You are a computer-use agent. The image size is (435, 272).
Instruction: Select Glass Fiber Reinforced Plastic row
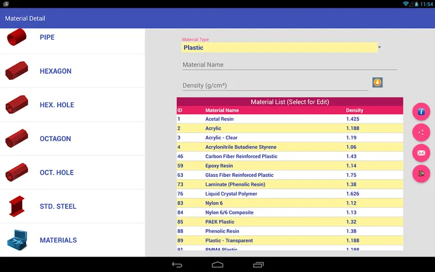click(x=290, y=175)
